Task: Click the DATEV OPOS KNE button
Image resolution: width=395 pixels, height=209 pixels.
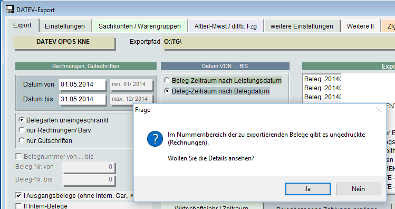Action: [x=63, y=42]
